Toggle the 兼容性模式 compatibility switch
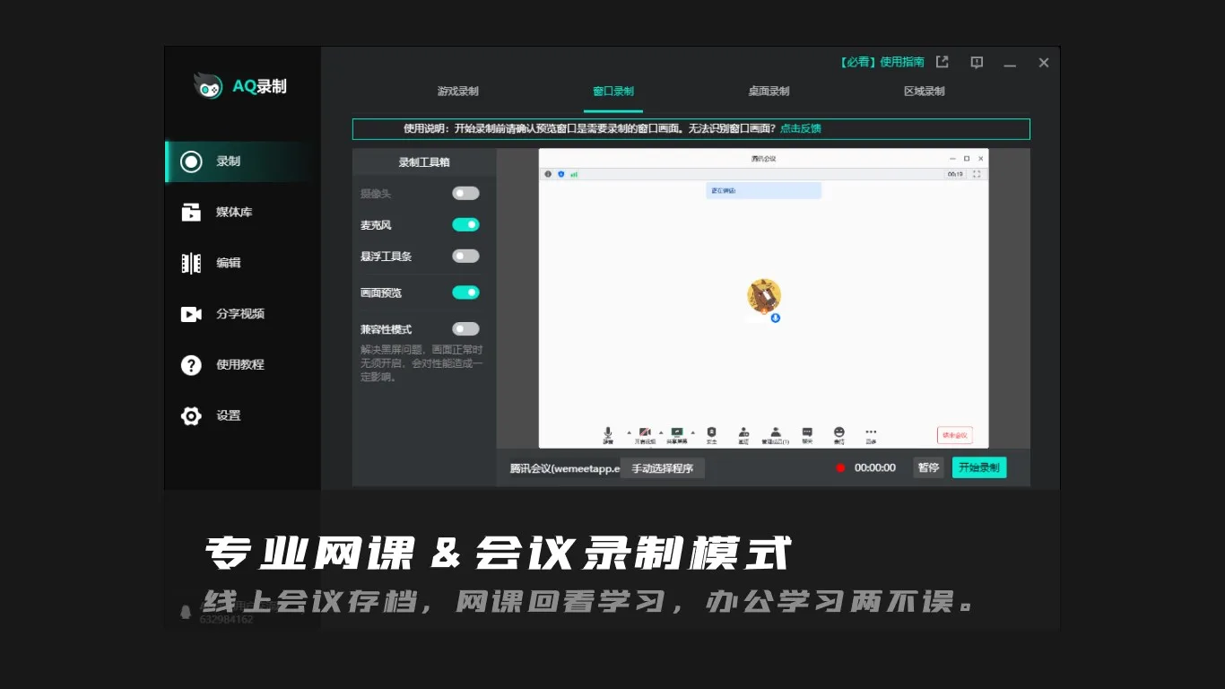The height and width of the screenshot is (689, 1225). coord(465,329)
